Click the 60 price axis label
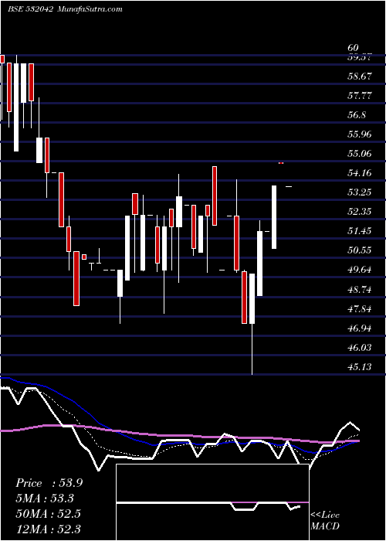This screenshot has width=386, height=541. pos(354,48)
